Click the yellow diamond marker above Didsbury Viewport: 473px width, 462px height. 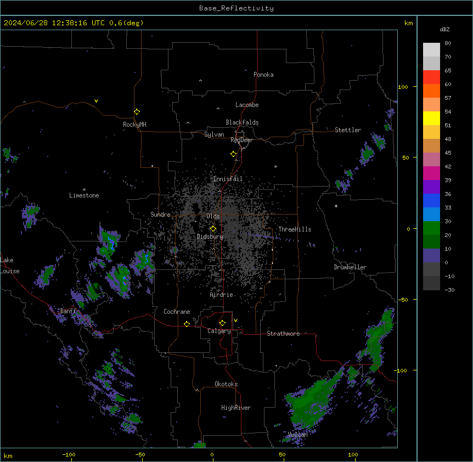(x=213, y=229)
